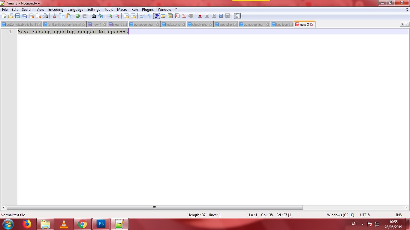The width and height of the screenshot is (410, 230).
Task: Change line ending type via Windows (CR LF) status
Action: (x=341, y=215)
